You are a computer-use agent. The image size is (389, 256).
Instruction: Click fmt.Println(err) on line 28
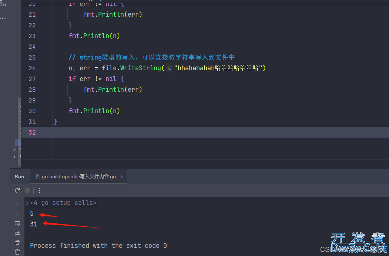tap(113, 90)
